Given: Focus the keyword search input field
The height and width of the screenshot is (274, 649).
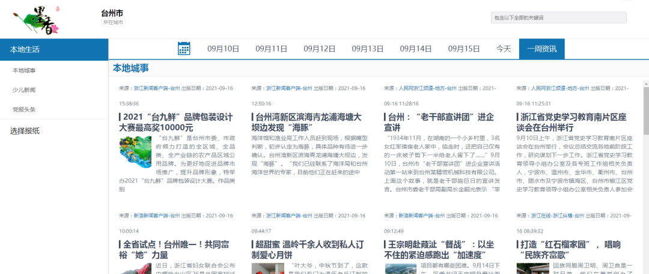Looking at the screenshot, I should point(559,18).
